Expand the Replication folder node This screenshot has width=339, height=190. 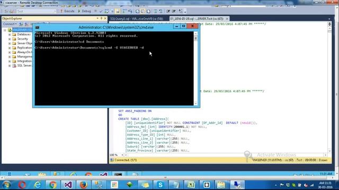tap(10, 48)
